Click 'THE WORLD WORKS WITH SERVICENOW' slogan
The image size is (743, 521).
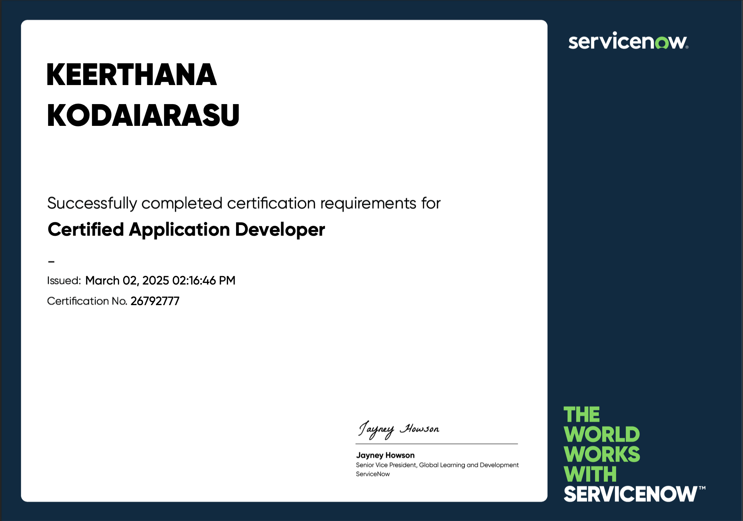(x=634, y=454)
